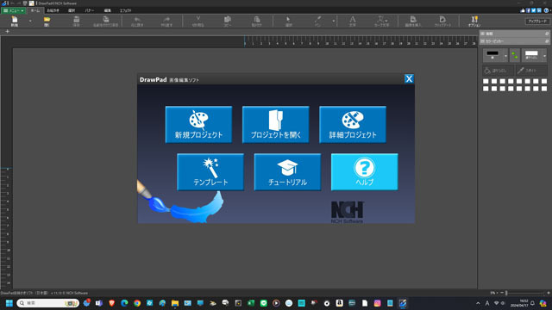Click the Save As toolbar icon
The height and width of the screenshot is (310, 552).
click(x=105, y=21)
